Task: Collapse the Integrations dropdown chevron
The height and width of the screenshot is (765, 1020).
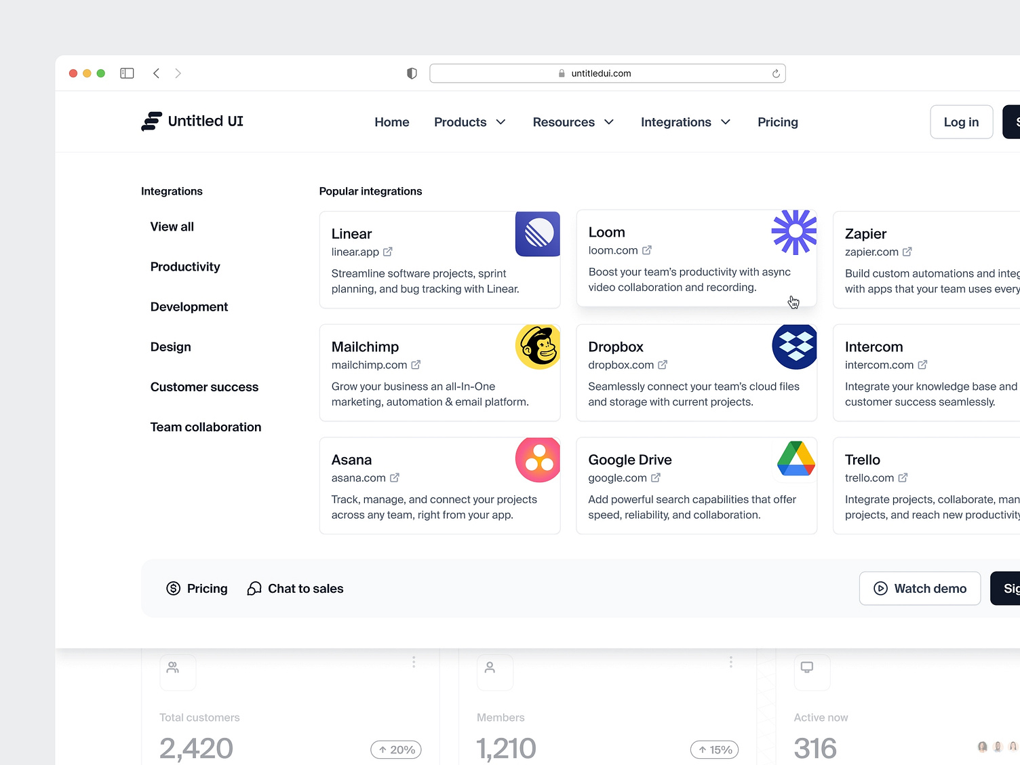Action: (x=726, y=122)
